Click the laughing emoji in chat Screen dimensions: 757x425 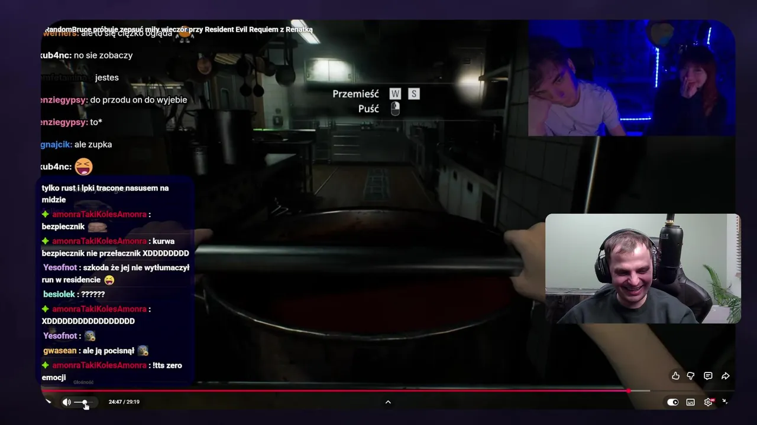coord(83,166)
